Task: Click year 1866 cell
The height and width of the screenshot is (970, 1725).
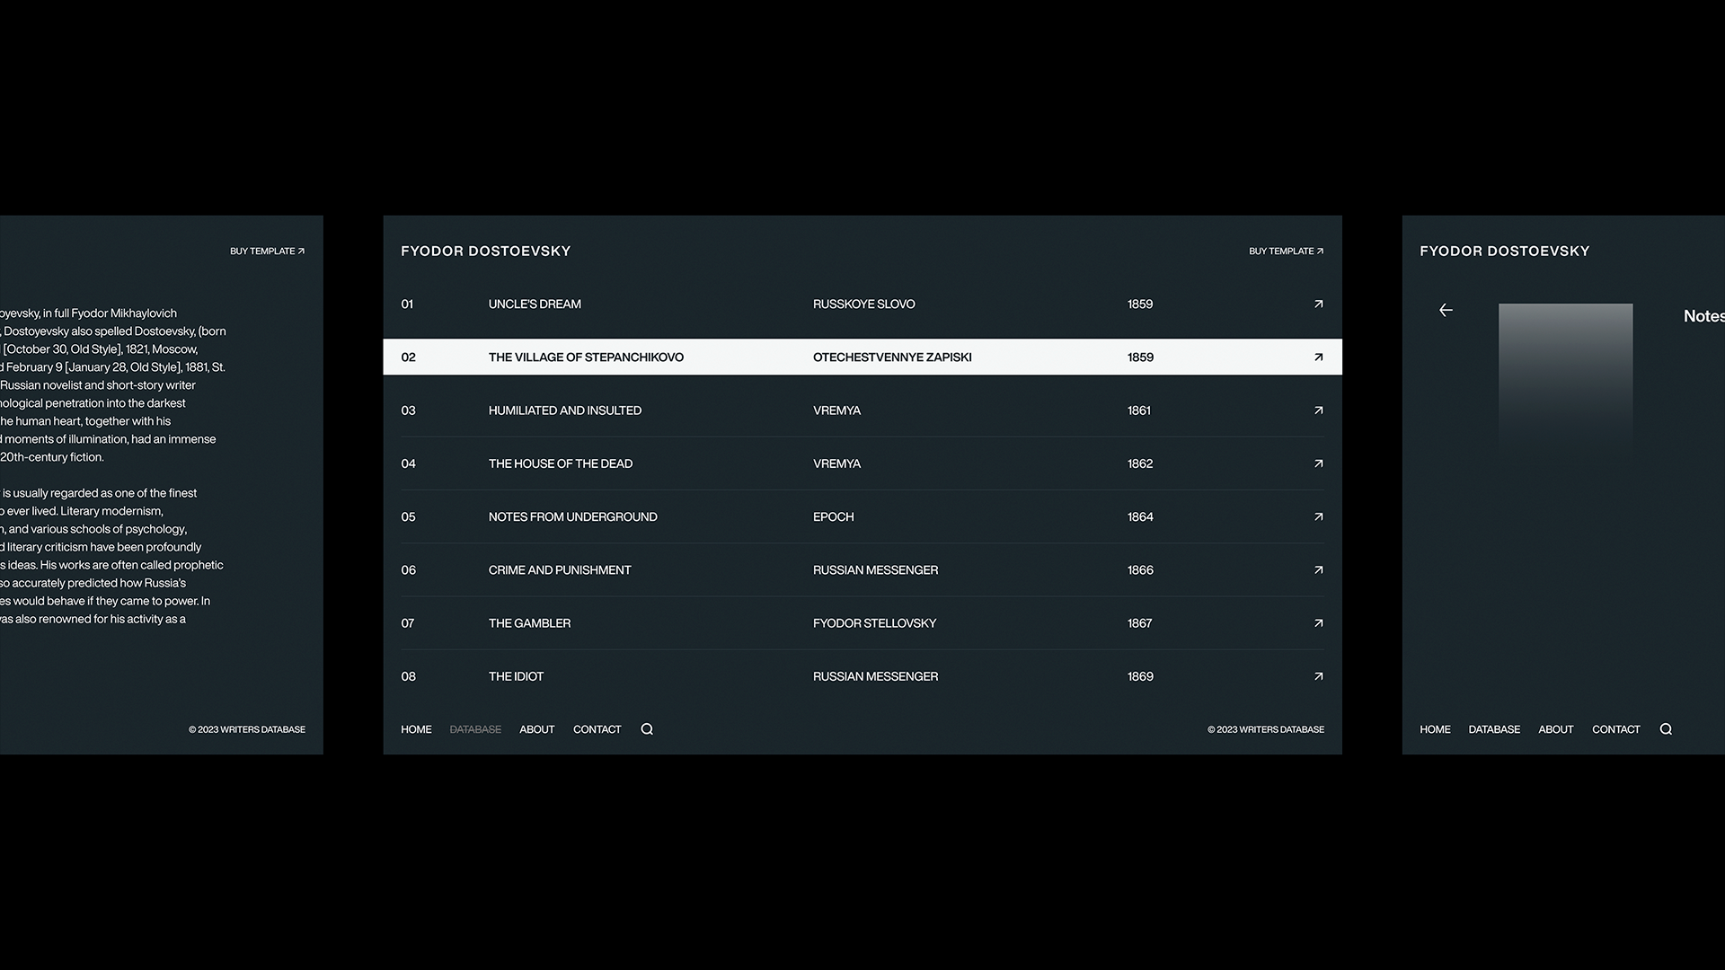Action: click(x=1140, y=569)
